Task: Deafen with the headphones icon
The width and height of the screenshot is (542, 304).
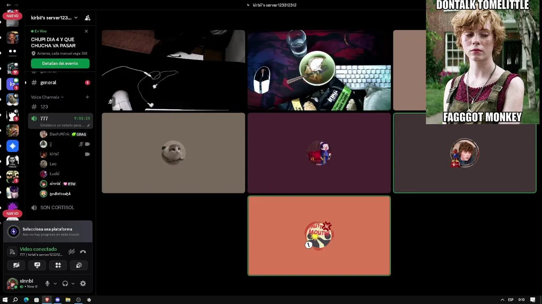Action: click(x=65, y=284)
